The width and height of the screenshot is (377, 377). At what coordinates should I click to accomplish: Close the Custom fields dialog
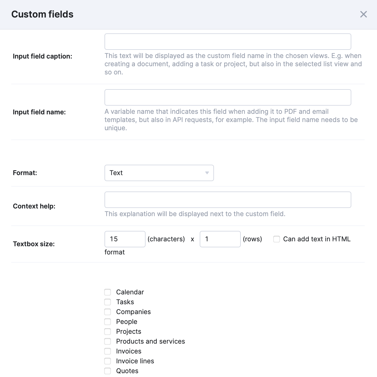(363, 14)
